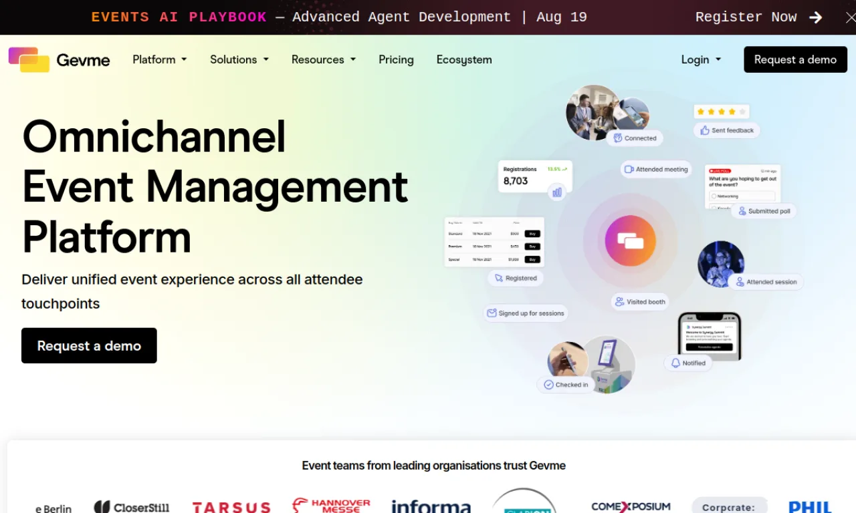Image resolution: width=856 pixels, height=513 pixels.
Task: Open the Pricing page
Action: coord(396,59)
